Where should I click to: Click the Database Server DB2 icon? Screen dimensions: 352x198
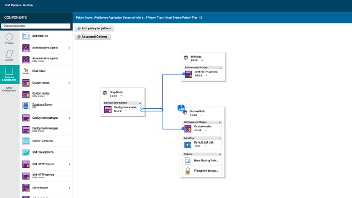[26, 106]
